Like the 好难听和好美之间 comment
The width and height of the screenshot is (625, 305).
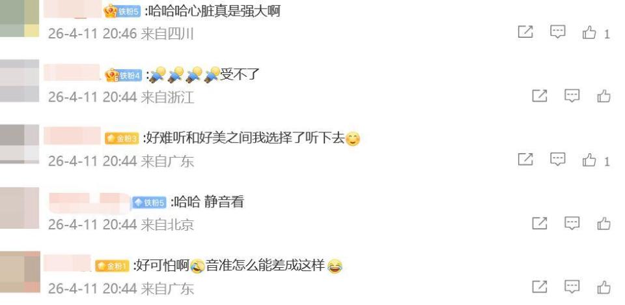[589, 160]
